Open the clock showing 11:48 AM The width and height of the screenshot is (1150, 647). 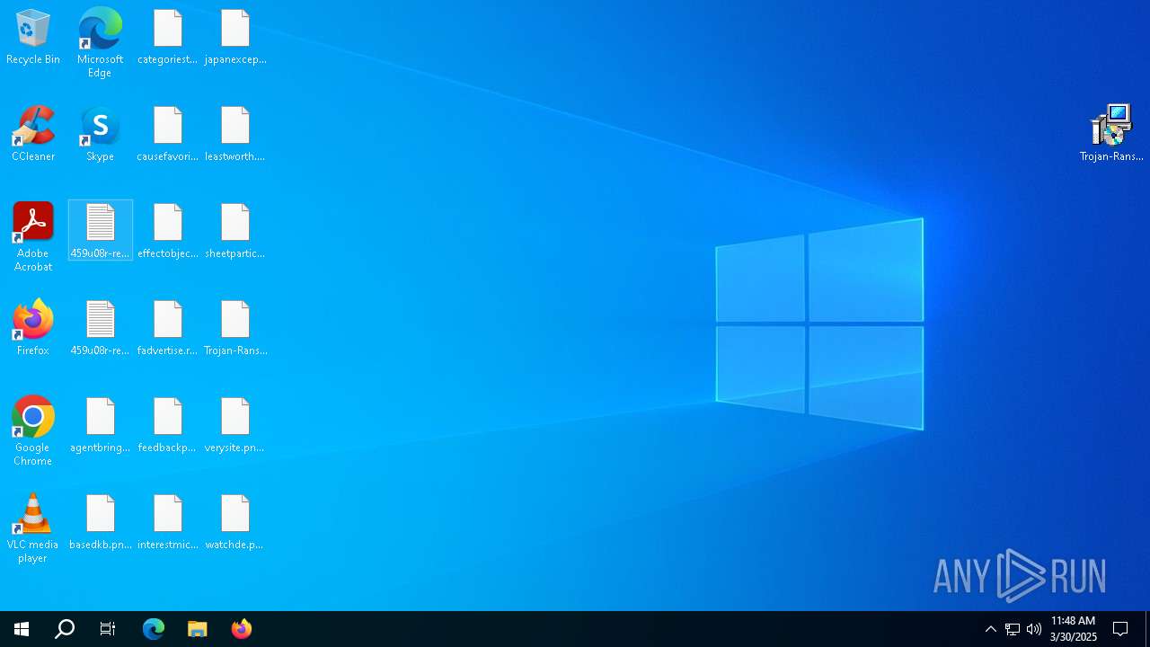(1074, 629)
